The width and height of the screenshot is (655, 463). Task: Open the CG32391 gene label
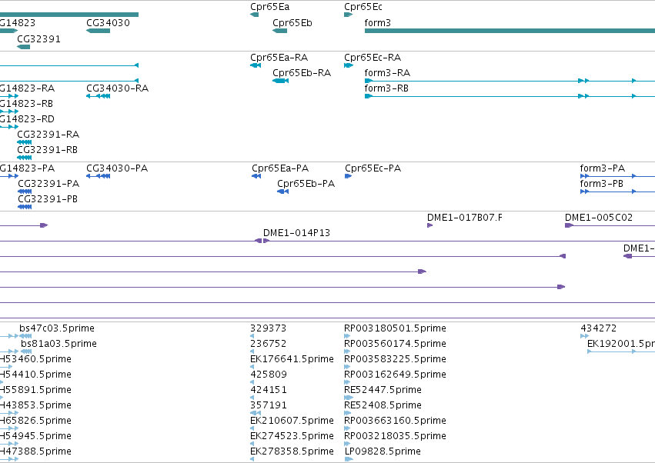pos(38,38)
